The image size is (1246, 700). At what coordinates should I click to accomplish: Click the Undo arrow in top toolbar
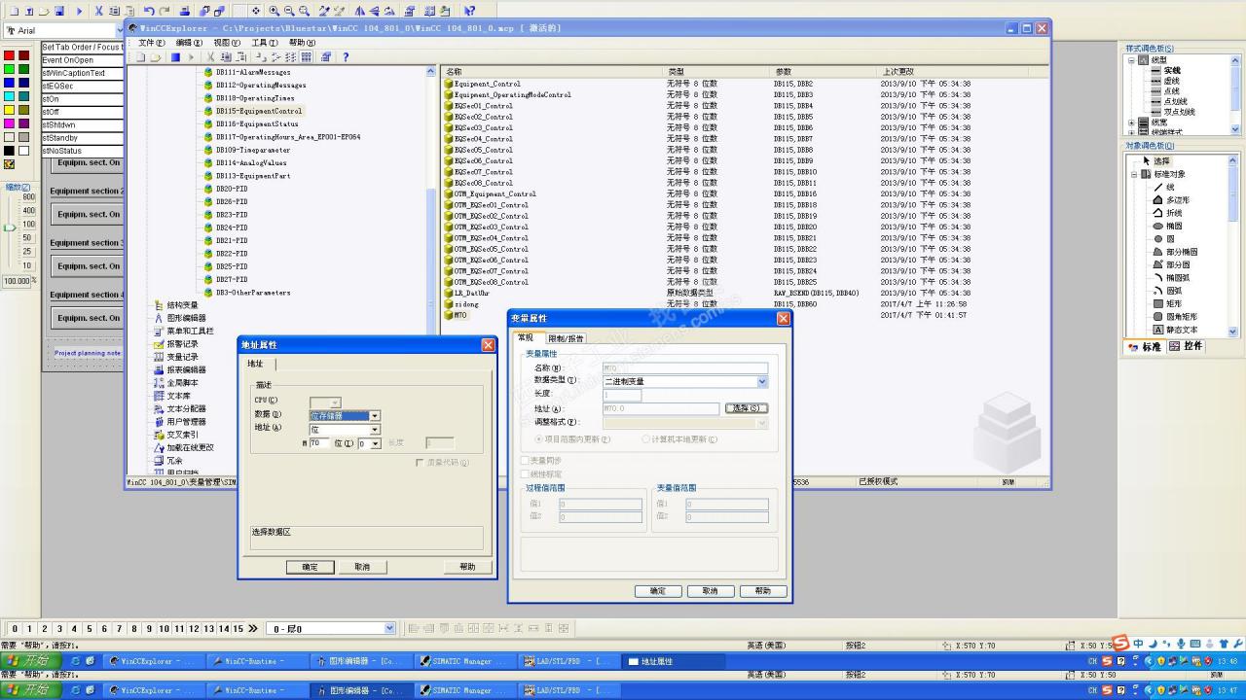[x=149, y=11]
